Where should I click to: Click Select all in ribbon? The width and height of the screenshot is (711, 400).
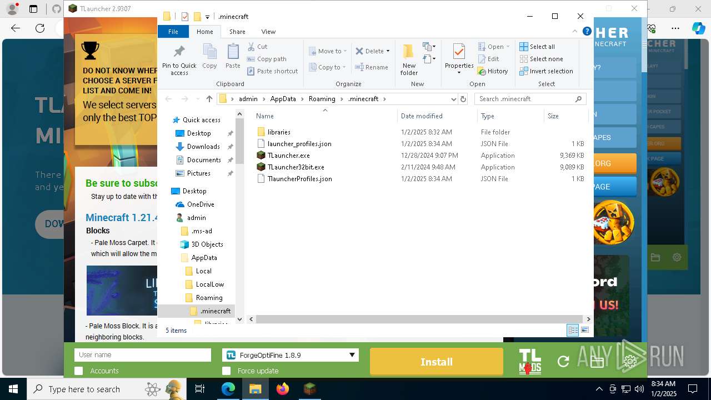point(537,47)
